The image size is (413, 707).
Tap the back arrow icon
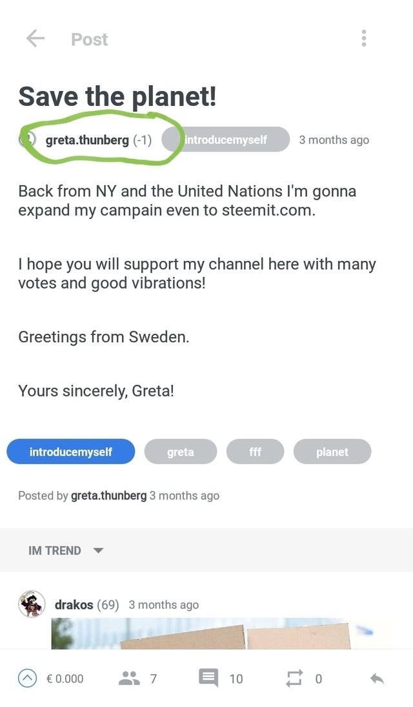(x=35, y=39)
